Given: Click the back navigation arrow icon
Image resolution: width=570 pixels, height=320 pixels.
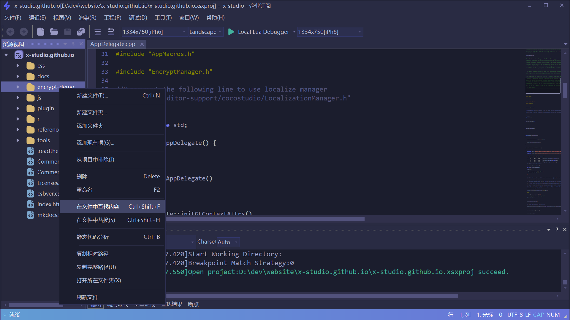Looking at the screenshot, I should tap(9, 32).
